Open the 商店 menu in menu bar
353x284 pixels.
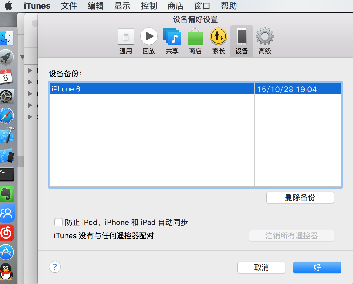click(x=176, y=6)
